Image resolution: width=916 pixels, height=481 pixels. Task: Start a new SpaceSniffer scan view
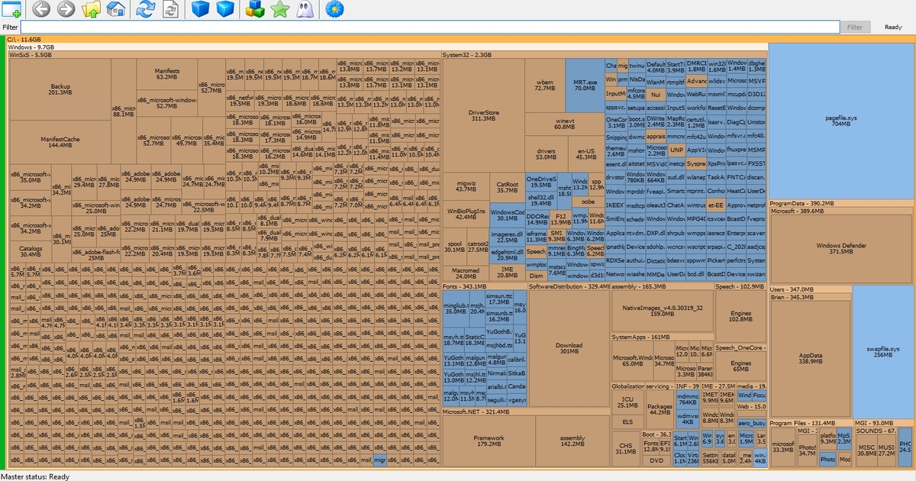(x=11, y=10)
